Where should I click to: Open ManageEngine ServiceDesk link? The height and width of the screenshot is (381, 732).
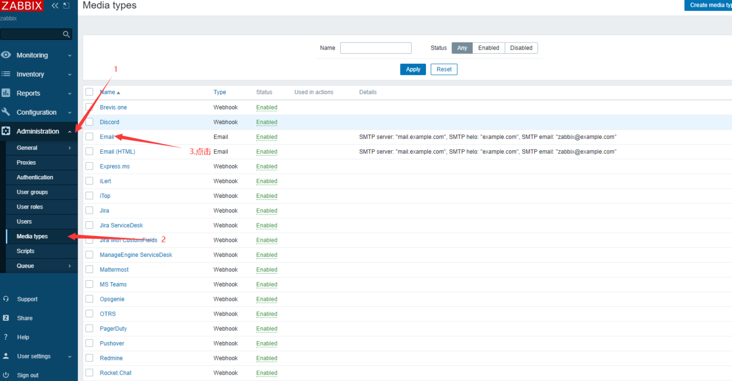point(136,255)
